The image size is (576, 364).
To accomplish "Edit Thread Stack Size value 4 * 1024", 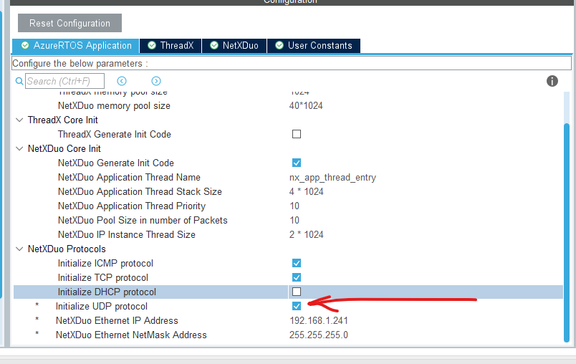I will (307, 192).
